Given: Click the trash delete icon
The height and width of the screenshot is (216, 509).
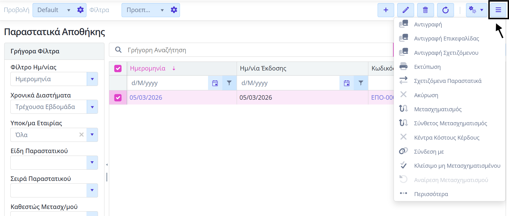Looking at the screenshot, I should tap(425, 10).
